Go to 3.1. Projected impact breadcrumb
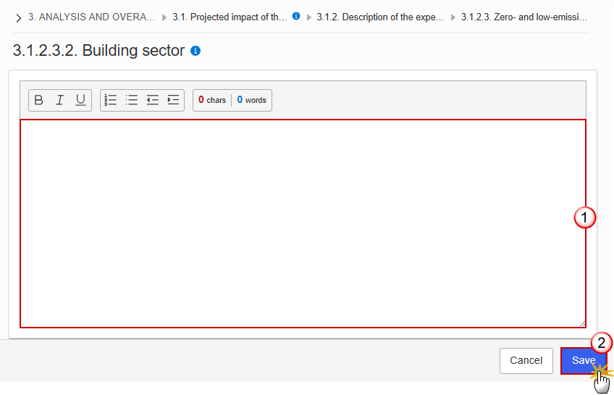This screenshot has height=395, width=614. point(230,17)
